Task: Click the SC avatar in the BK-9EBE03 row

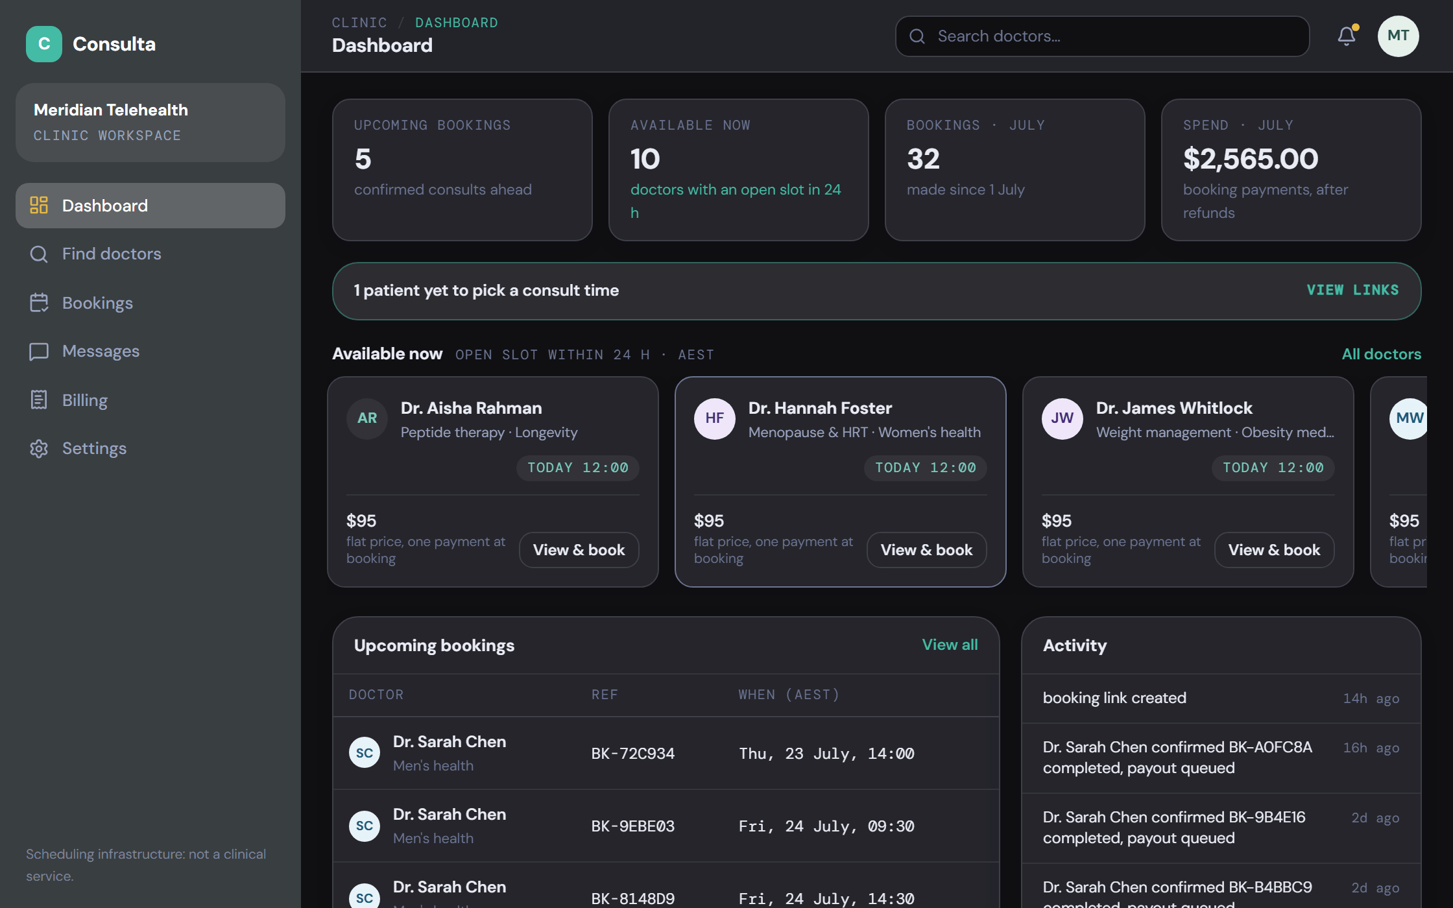Action: 365,826
